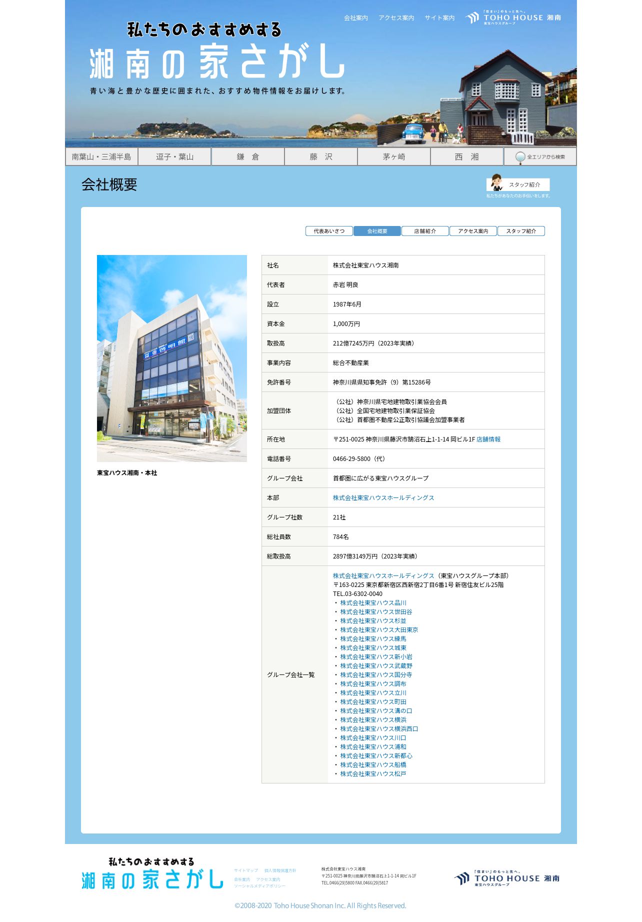
Task: Click 784名 total employees value
Action: [341, 537]
